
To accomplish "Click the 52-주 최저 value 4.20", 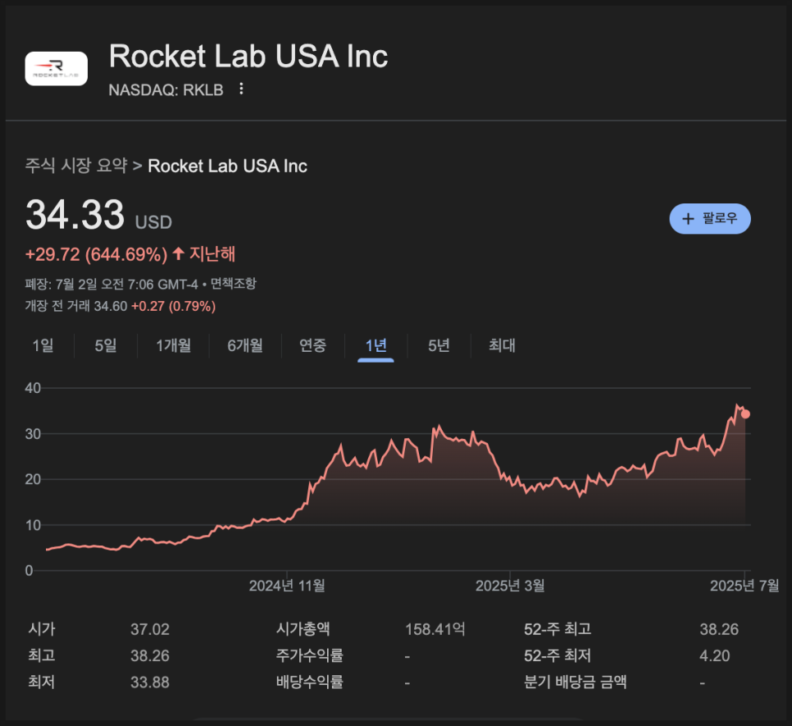I will click(x=715, y=655).
